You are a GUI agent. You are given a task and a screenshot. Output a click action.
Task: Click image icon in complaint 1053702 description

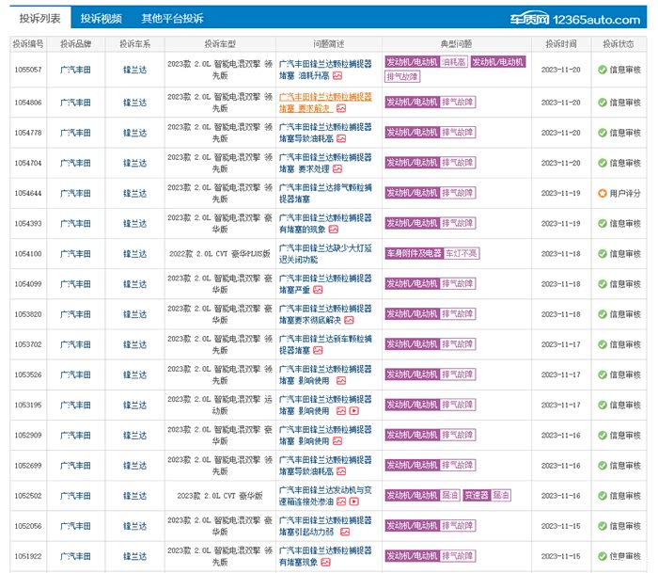(318, 351)
